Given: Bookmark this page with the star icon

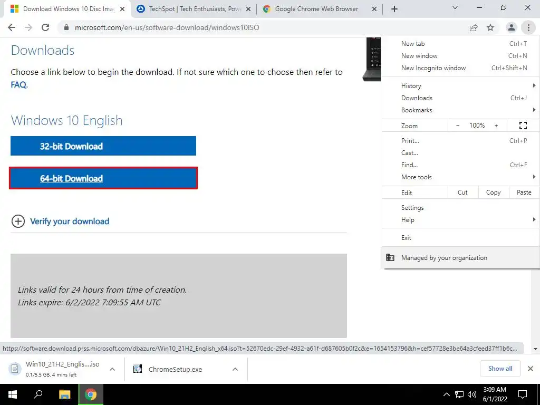Looking at the screenshot, I should click(490, 27).
